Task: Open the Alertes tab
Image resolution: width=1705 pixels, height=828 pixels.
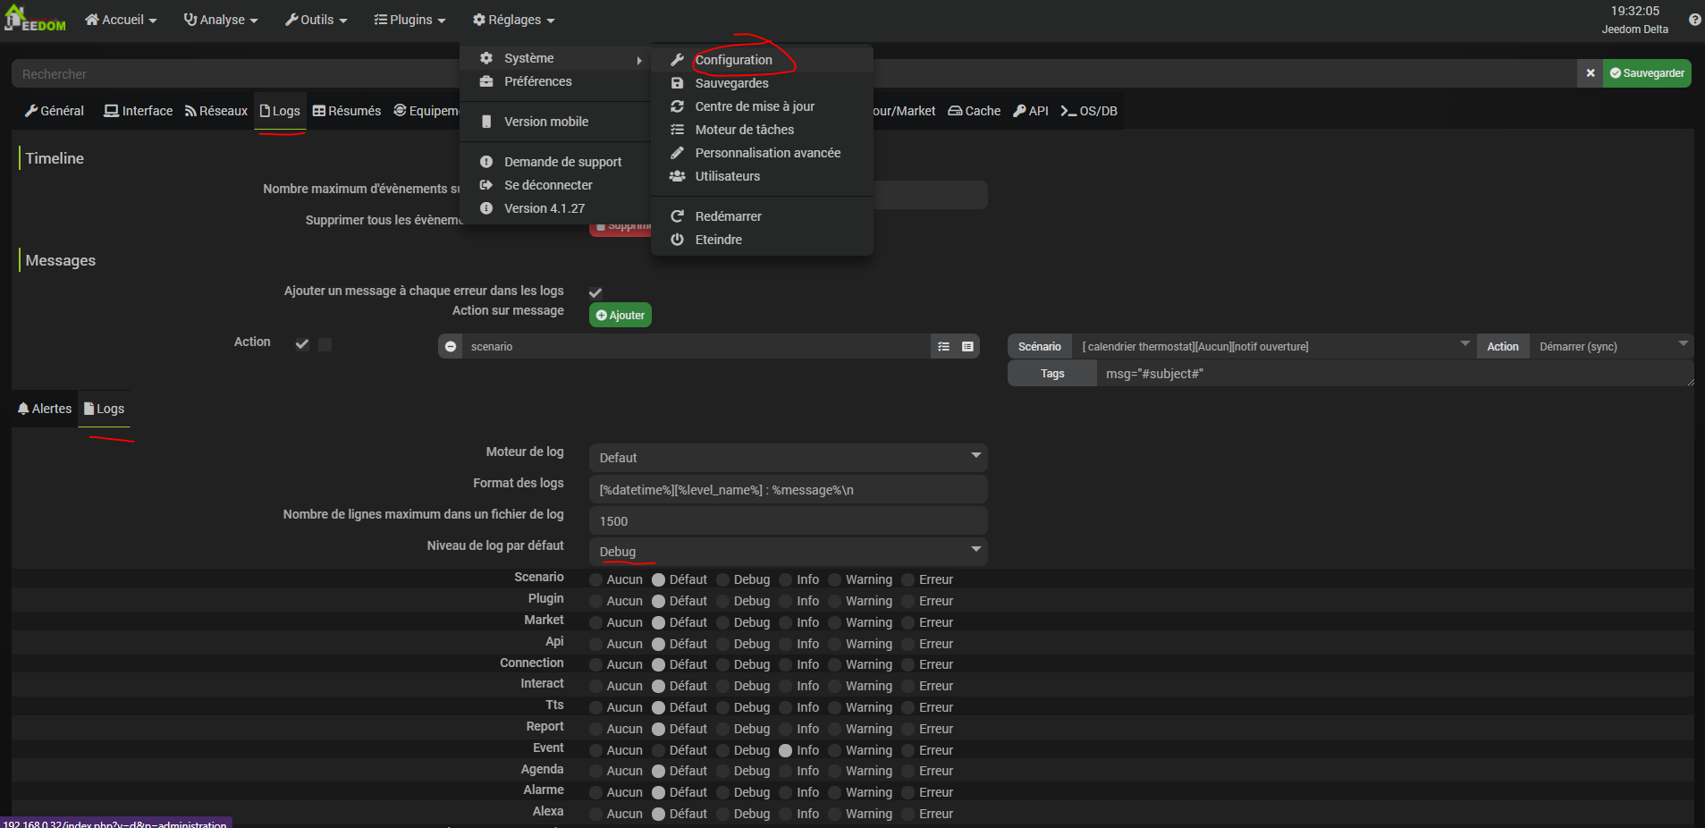Action: click(45, 409)
